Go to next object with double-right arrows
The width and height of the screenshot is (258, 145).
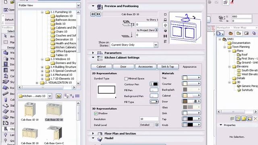click(98, 14)
